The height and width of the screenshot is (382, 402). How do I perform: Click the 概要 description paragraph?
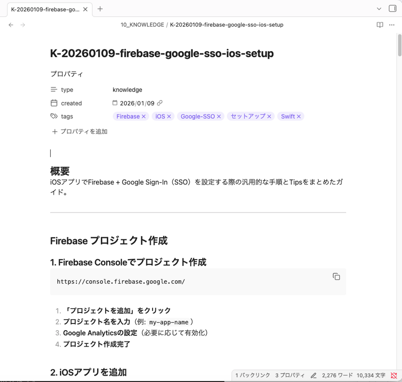[x=197, y=187]
